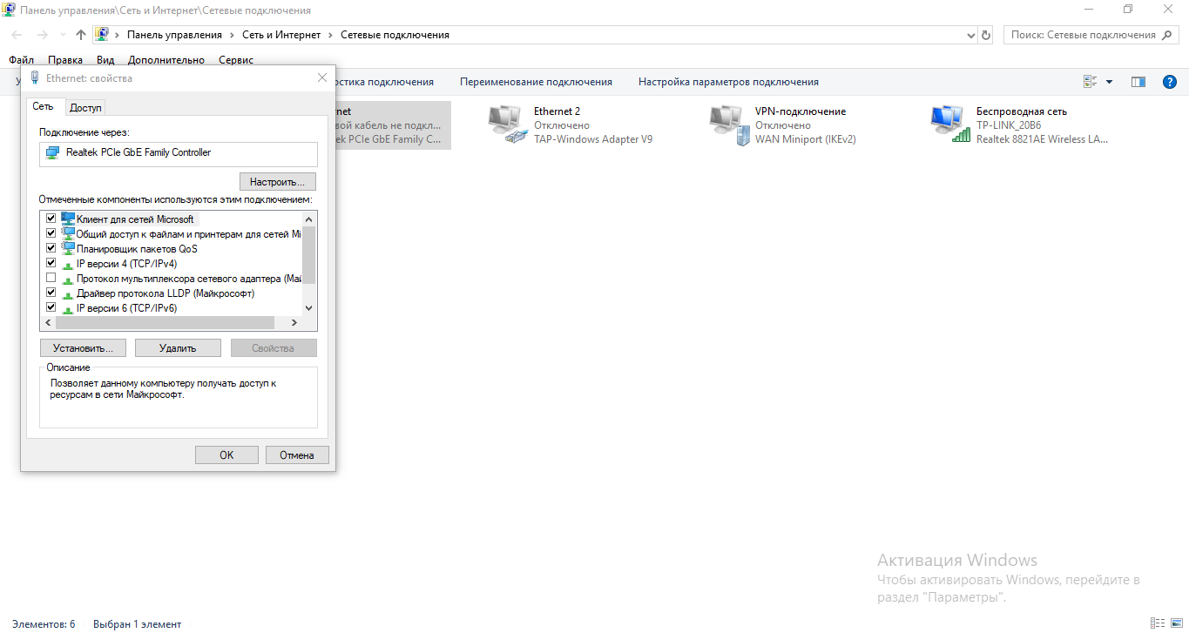Click the Планировщик пакетов QoS component icon

(x=68, y=248)
